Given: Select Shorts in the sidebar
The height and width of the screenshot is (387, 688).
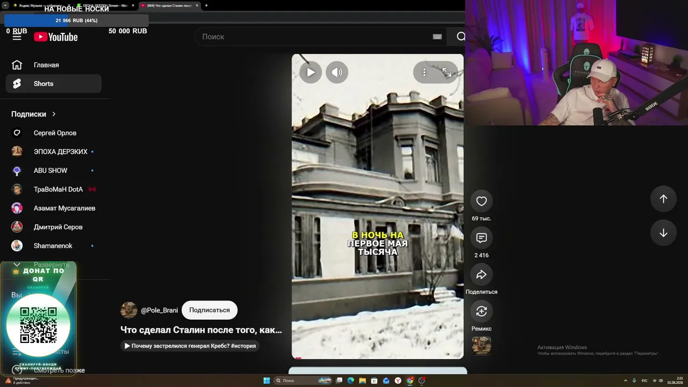Looking at the screenshot, I should (x=54, y=83).
